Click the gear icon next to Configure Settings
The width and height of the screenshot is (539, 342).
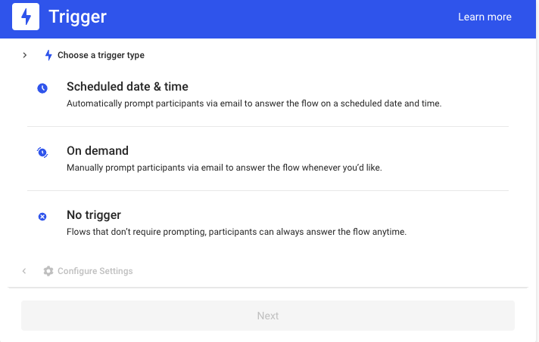48,271
